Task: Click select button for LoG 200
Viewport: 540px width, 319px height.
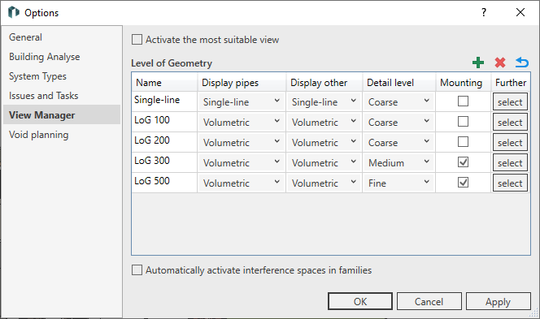Action: [510, 142]
